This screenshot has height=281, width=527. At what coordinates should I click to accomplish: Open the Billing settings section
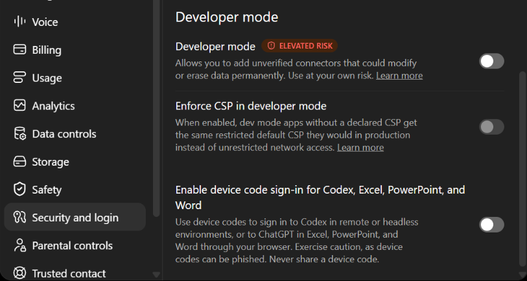coord(75,50)
